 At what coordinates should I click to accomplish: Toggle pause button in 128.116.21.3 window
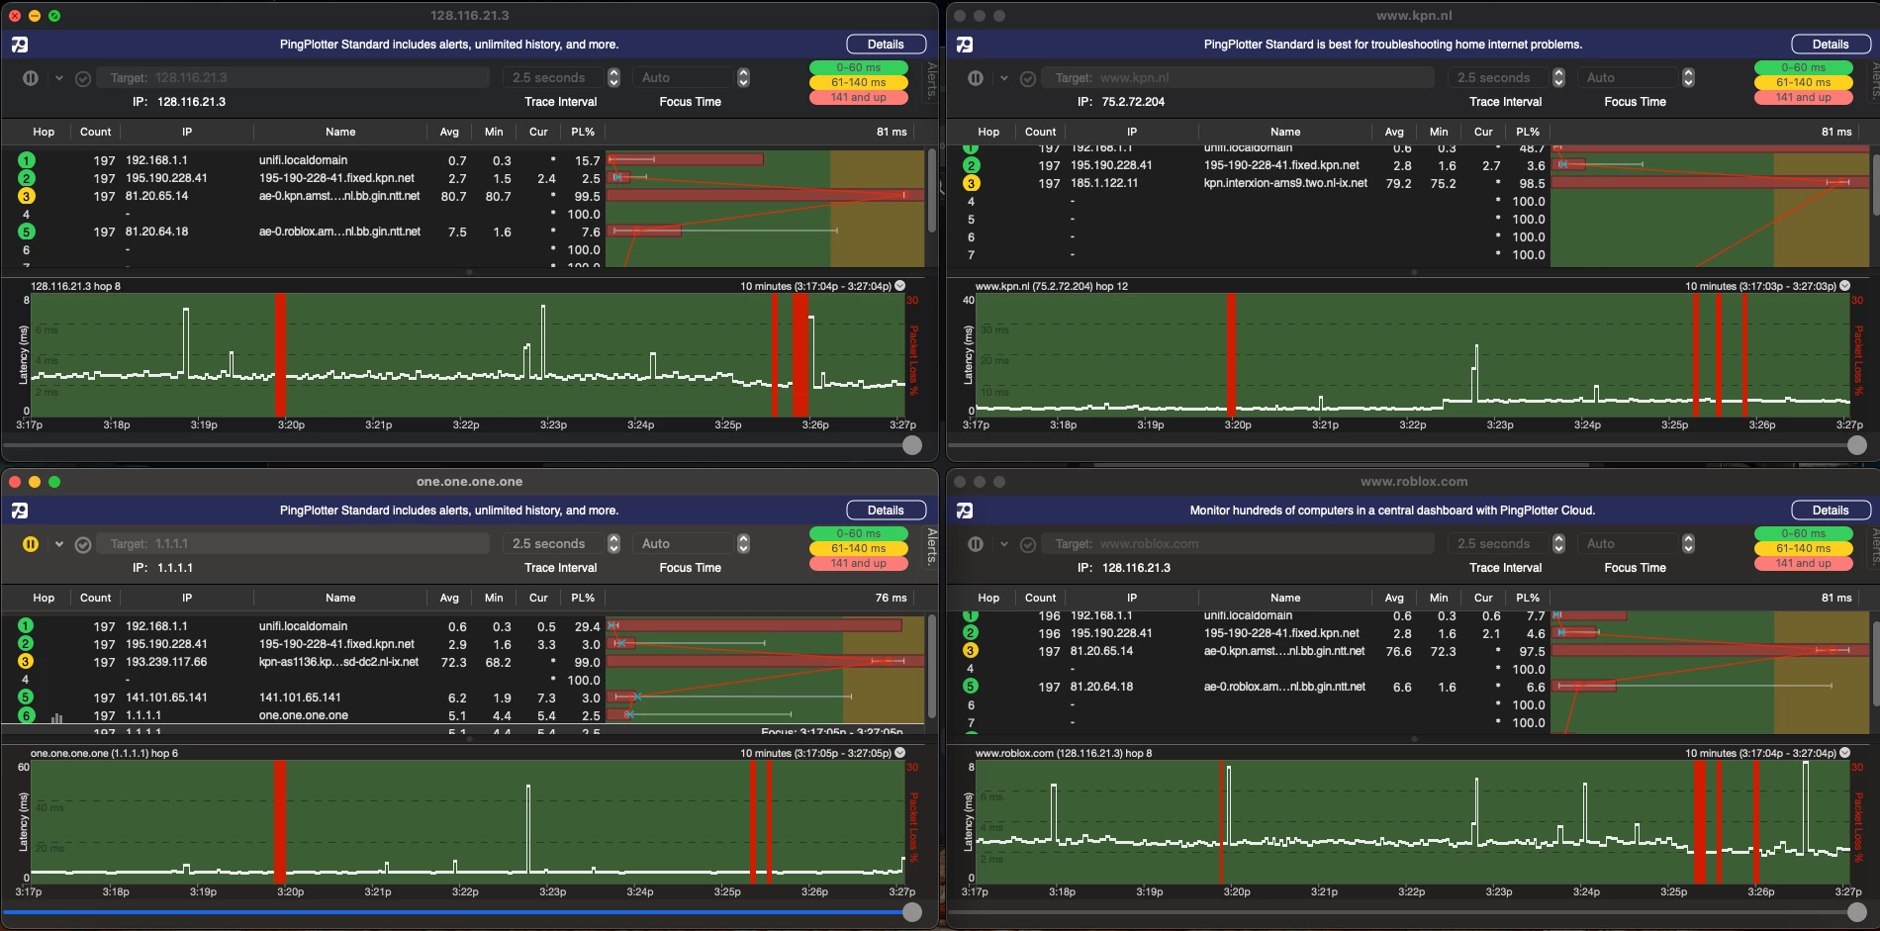[x=31, y=78]
